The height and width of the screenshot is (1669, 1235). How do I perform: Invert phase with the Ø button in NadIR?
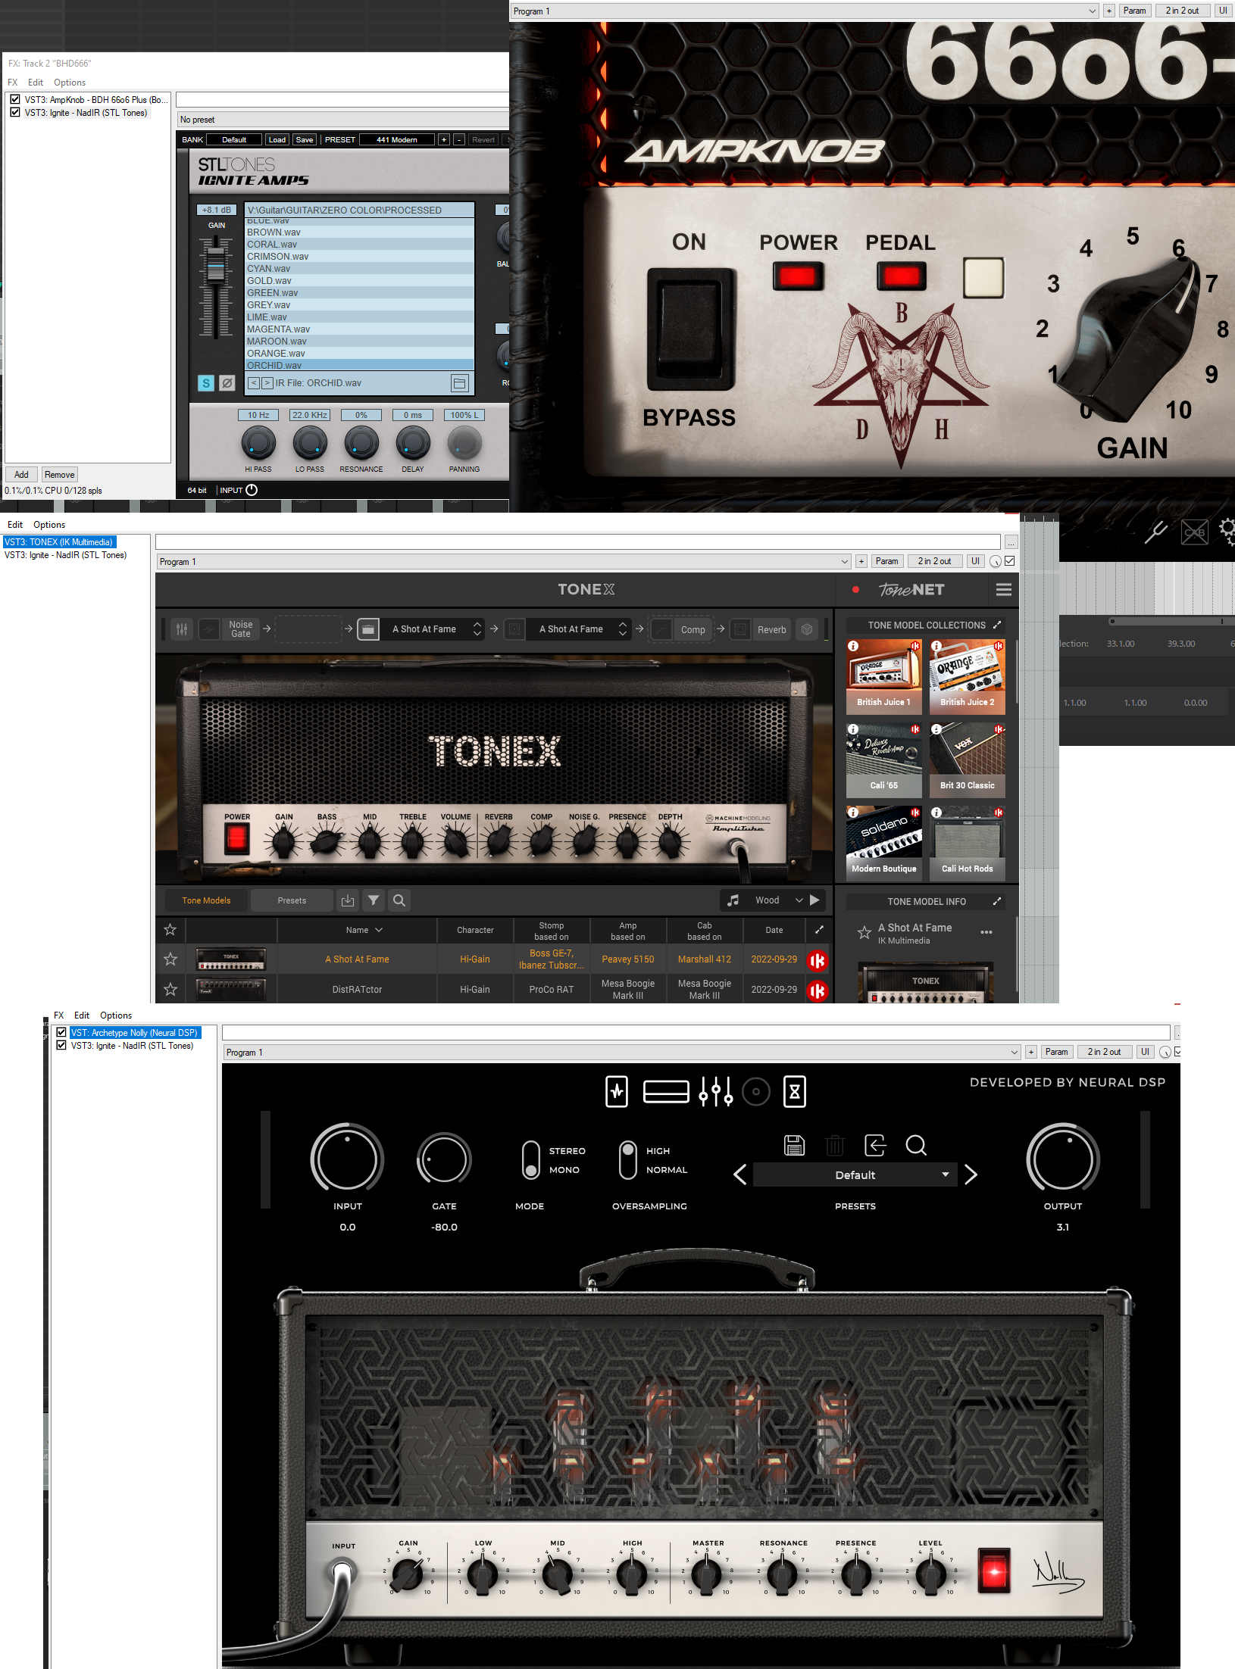click(227, 383)
